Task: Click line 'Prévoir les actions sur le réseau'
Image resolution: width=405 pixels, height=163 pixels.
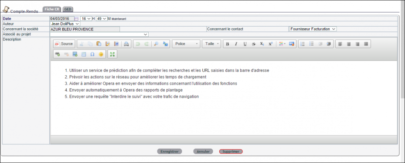Action: 138,77
